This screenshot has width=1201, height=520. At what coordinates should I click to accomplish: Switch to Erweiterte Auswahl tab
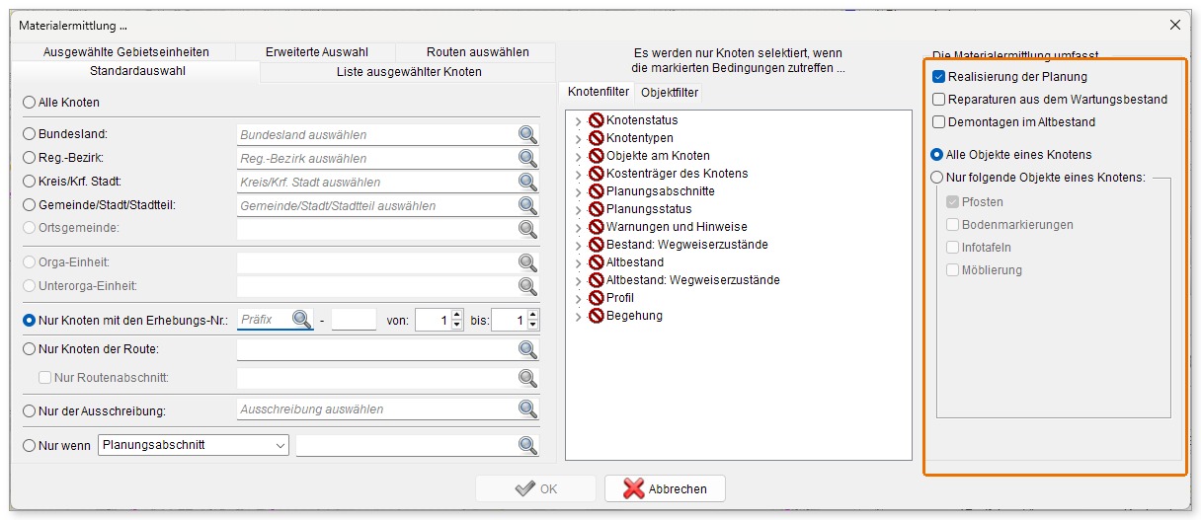point(317,52)
